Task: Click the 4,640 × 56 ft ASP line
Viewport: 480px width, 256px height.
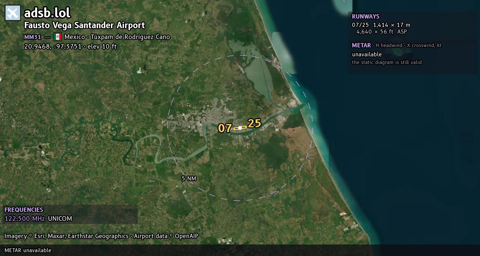Action: pos(382,32)
